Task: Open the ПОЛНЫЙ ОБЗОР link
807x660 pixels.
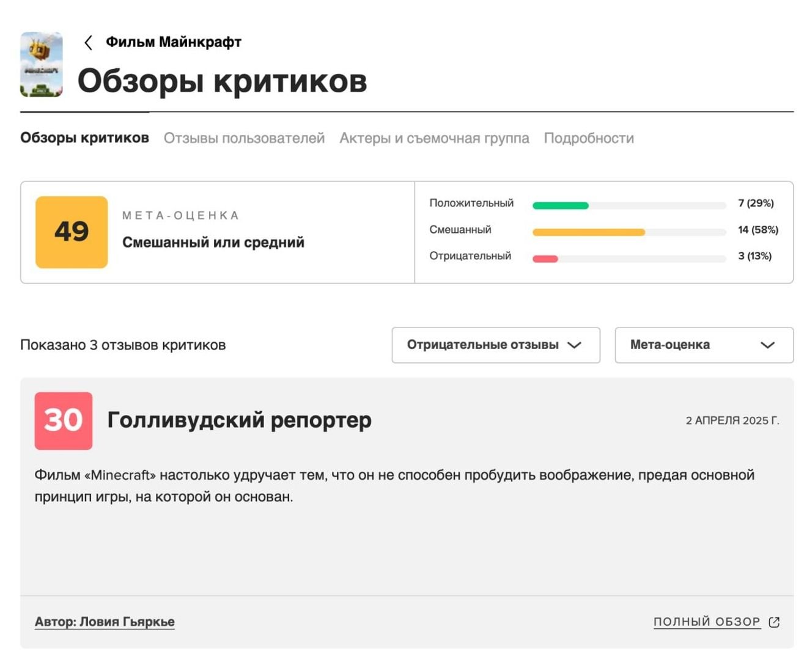Action: click(x=707, y=622)
